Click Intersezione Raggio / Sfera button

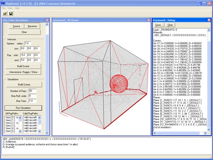pyautogui.click(x=23, y=72)
